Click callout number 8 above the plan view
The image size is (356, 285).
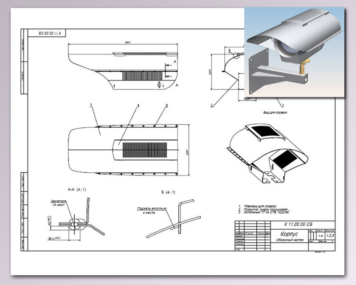click(166, 105)
